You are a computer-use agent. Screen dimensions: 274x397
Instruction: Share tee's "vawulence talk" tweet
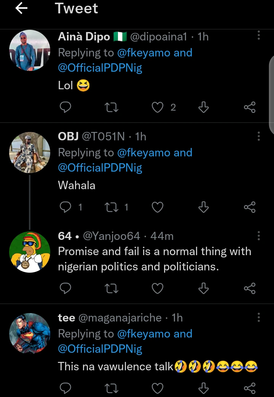click(250, 388)
